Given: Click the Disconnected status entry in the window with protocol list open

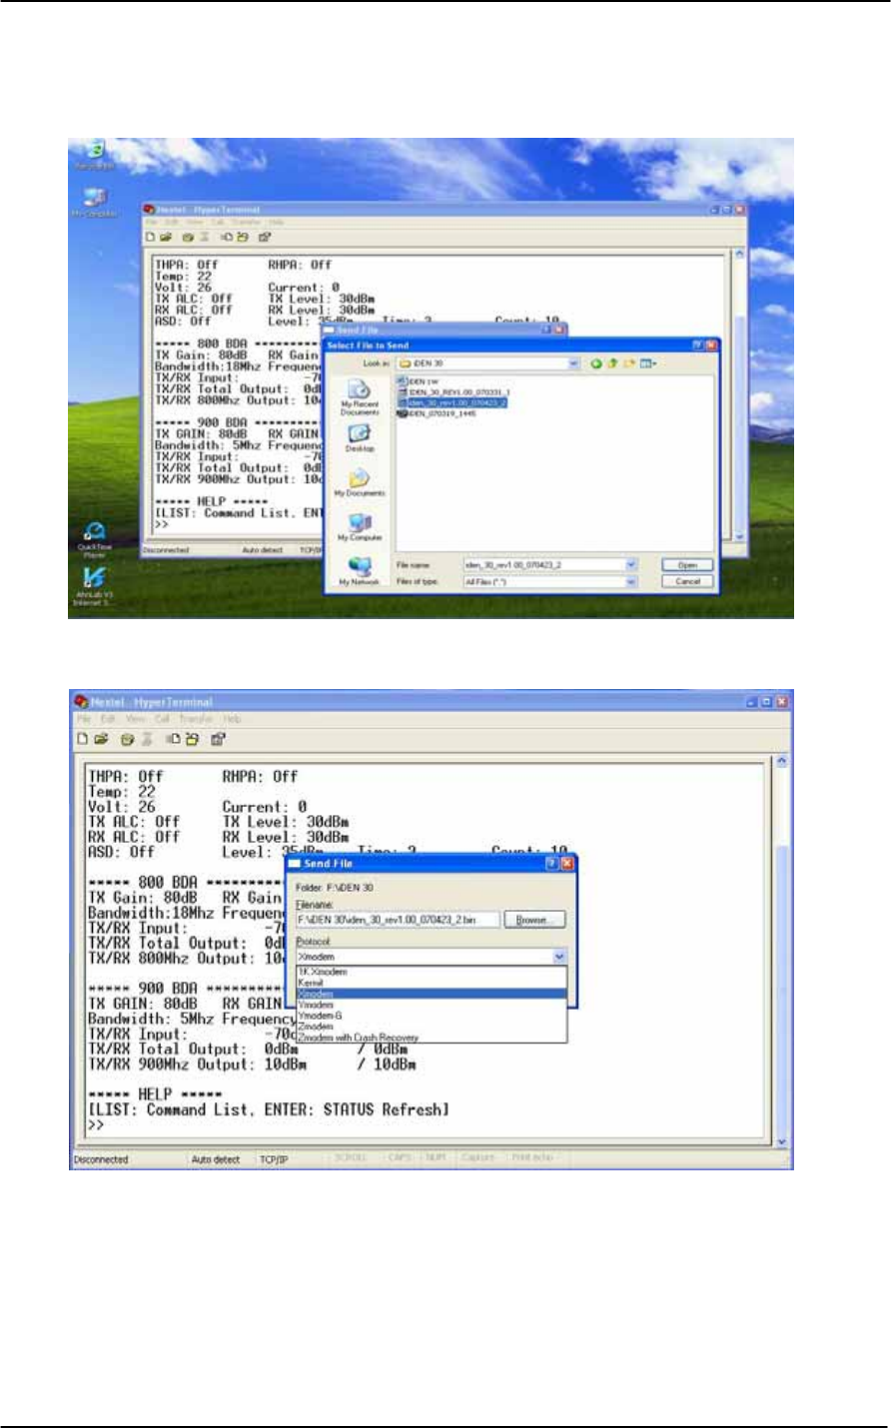Looking at the screenshot, I should click(101, 1159).
